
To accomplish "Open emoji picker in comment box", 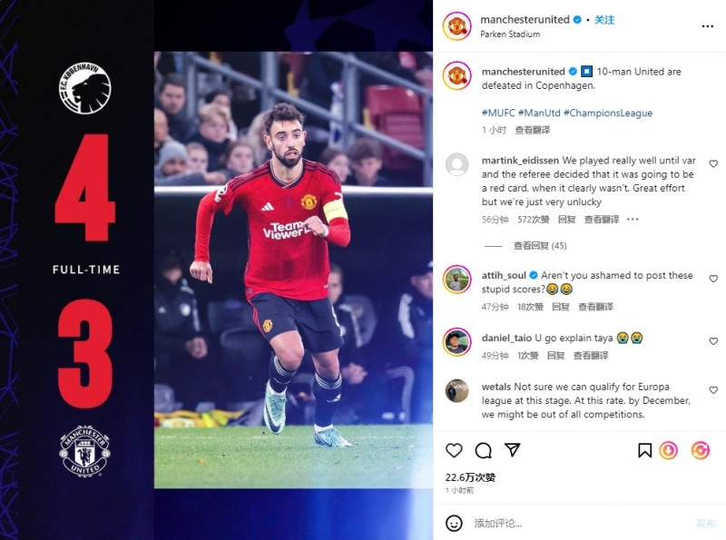I will click(454, 524).
